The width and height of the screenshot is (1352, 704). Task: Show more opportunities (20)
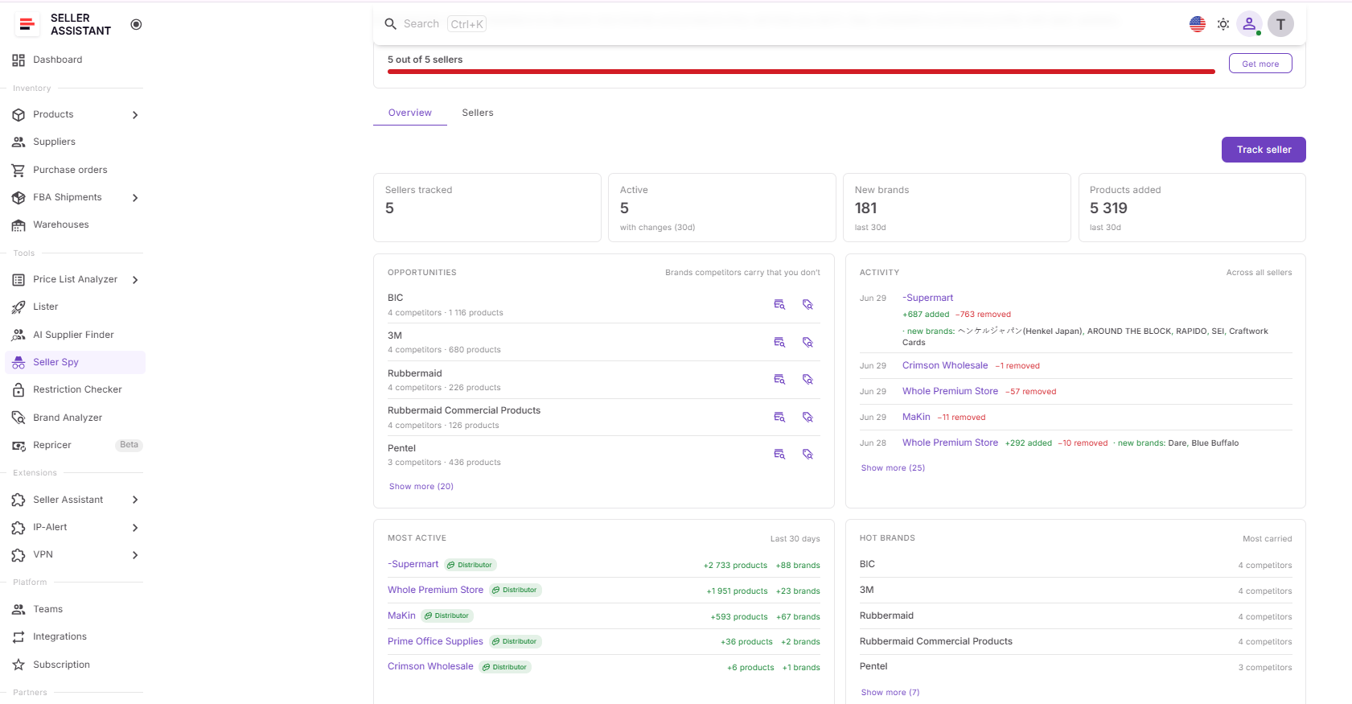tap(421, 487)
